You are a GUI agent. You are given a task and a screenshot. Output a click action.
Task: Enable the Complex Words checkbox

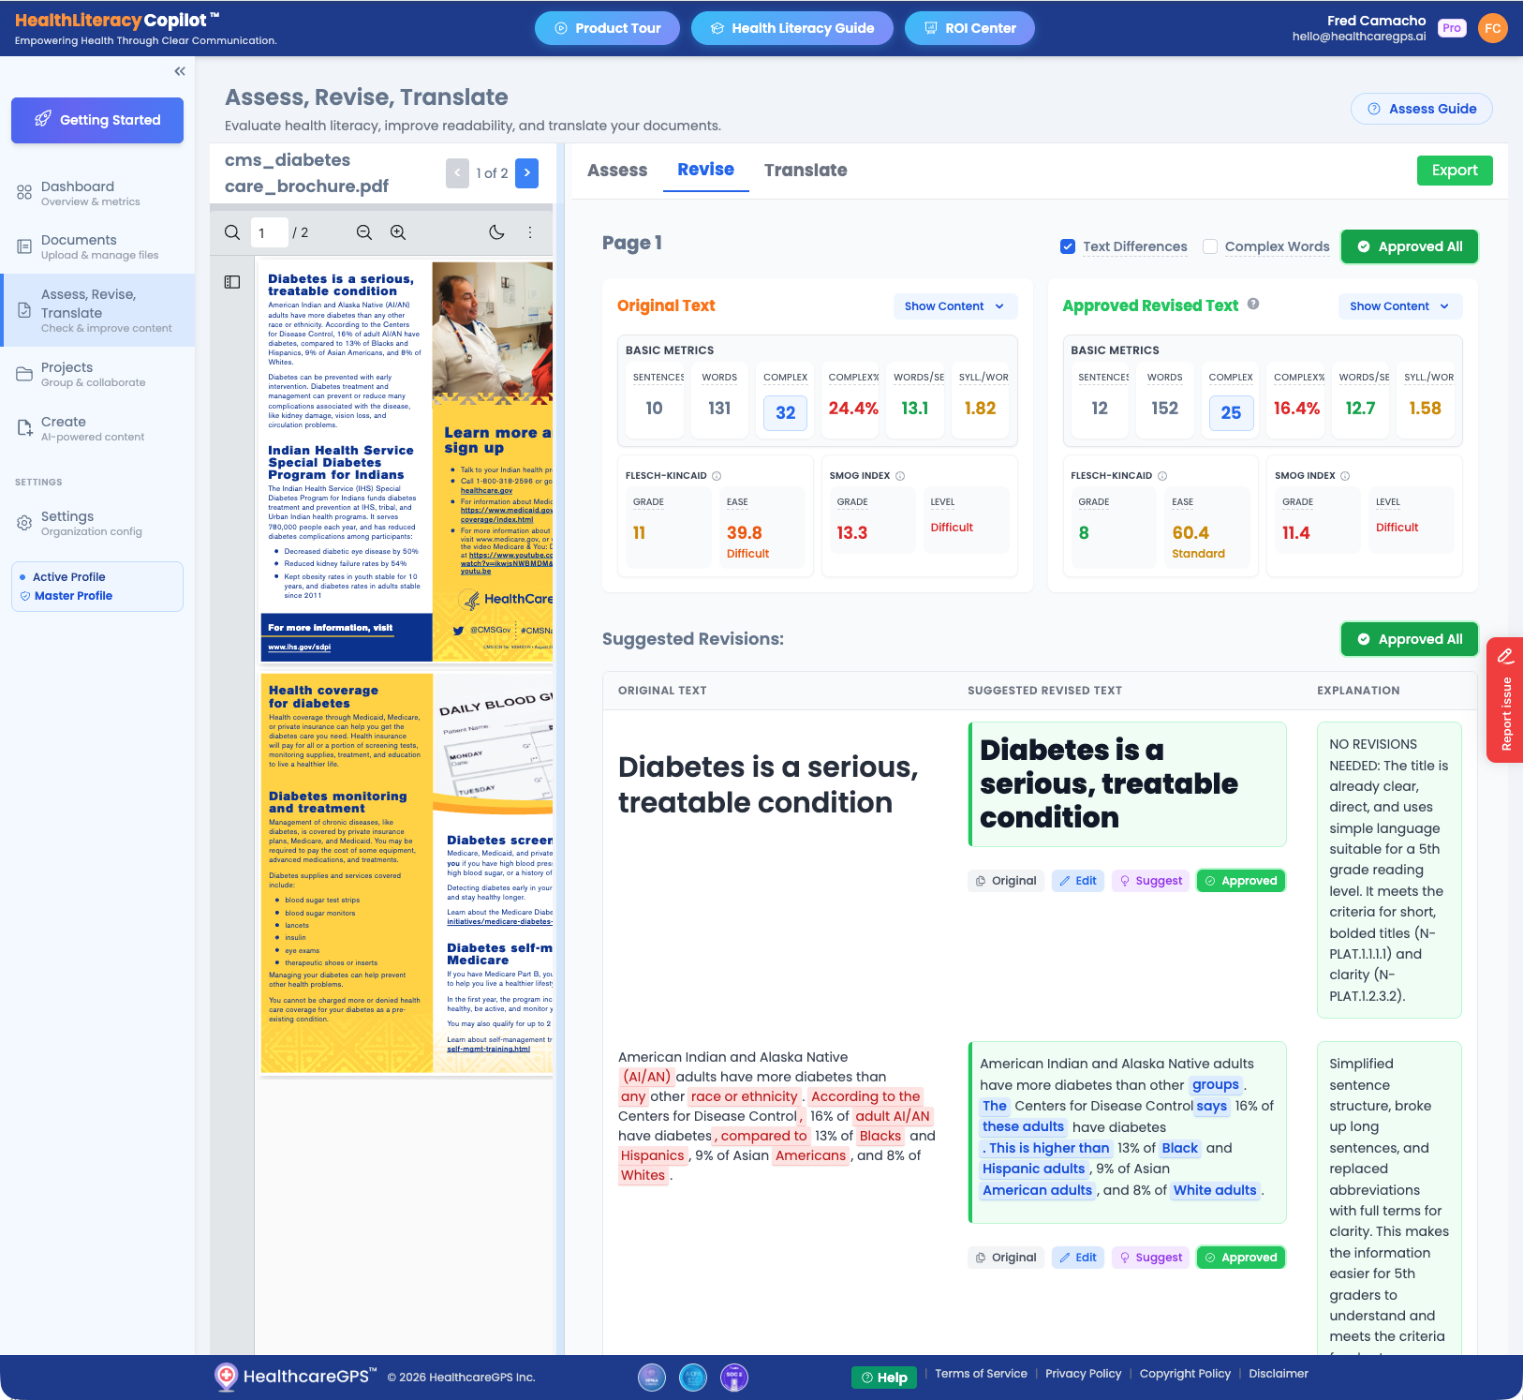[x=1210, y=246]
